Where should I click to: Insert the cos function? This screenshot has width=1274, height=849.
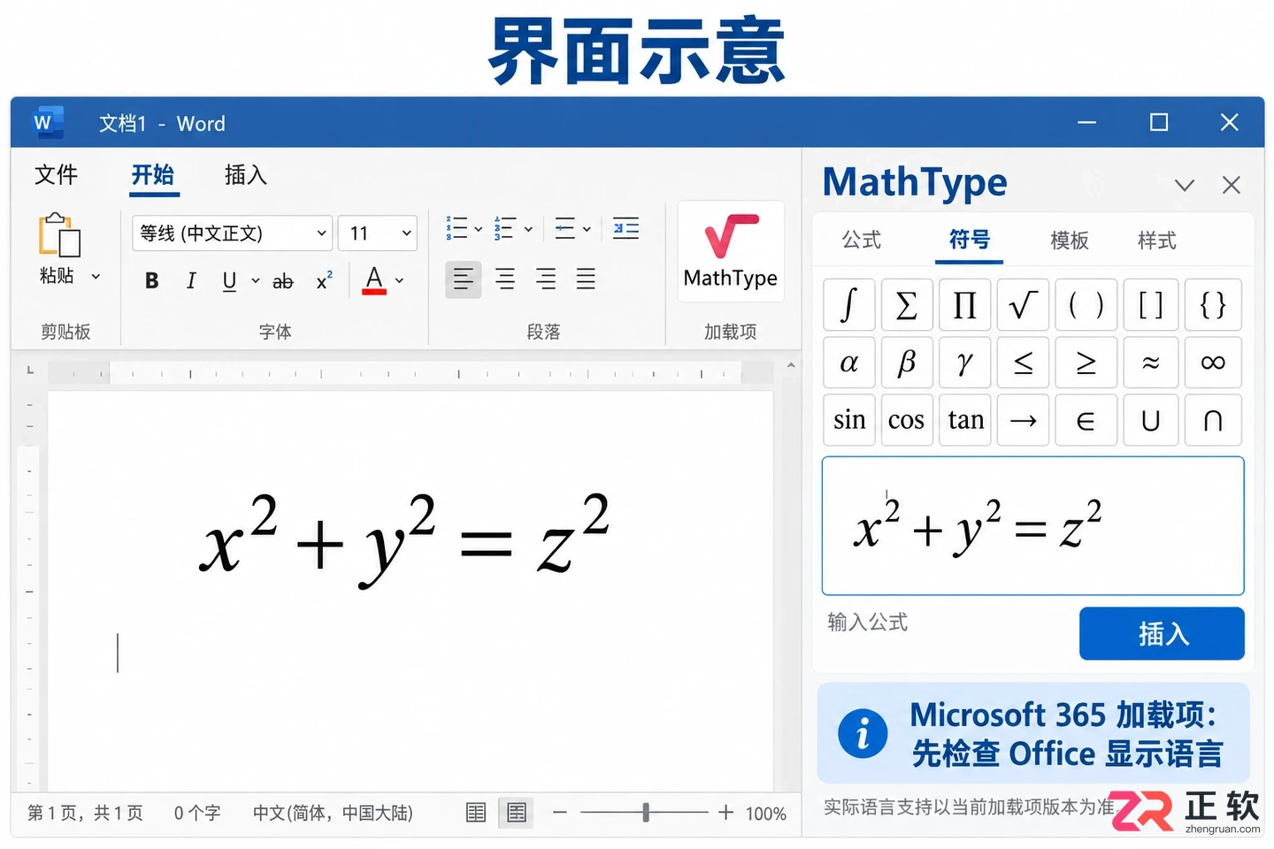click(x=907, y=420)
